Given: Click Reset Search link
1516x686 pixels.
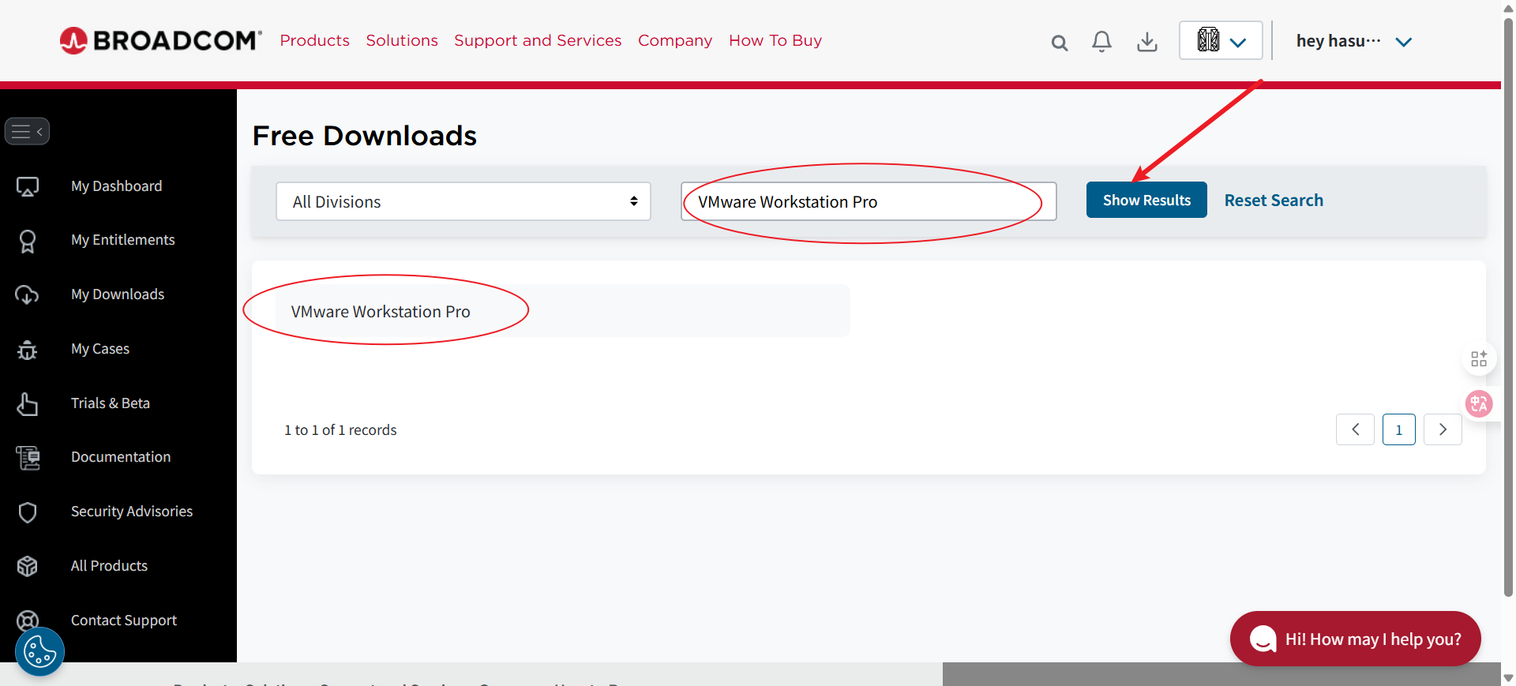Looking at the screenshot, I should [1274, 201].
